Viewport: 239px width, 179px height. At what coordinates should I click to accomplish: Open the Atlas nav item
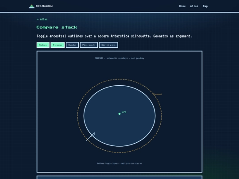point(194,6)
